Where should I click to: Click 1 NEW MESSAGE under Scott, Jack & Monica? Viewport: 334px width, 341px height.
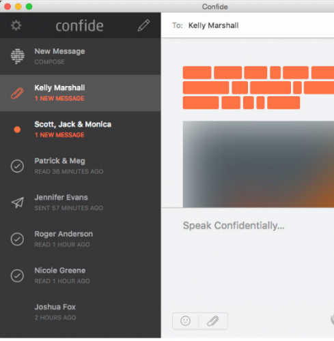59,135
